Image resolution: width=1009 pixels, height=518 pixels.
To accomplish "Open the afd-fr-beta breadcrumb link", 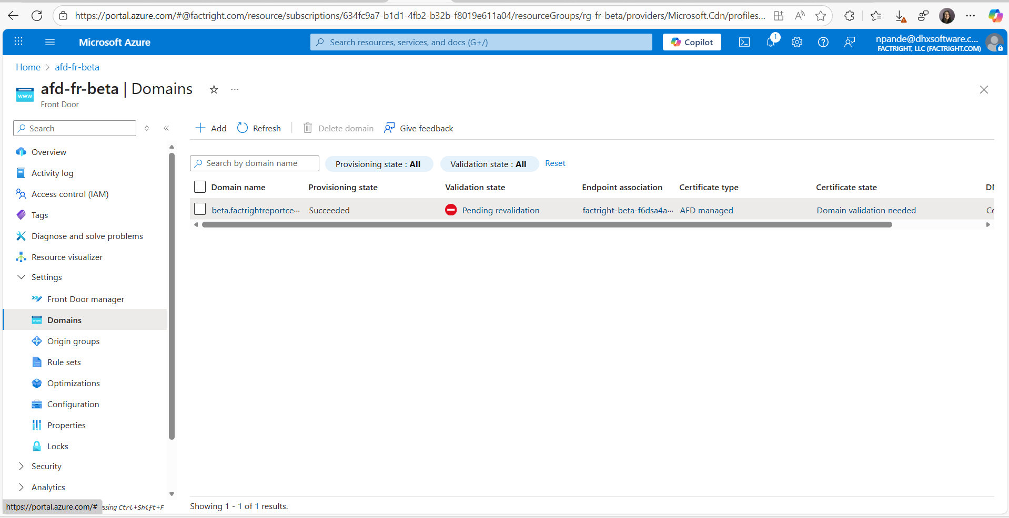I will tap(77, 67).
